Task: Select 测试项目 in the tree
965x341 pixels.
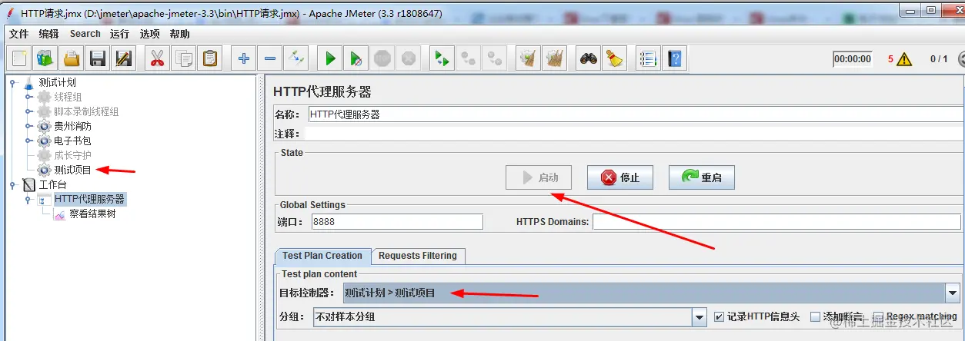Action: click(72, 170)
